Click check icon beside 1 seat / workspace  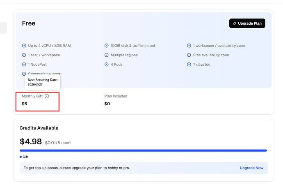coord(24,55)
